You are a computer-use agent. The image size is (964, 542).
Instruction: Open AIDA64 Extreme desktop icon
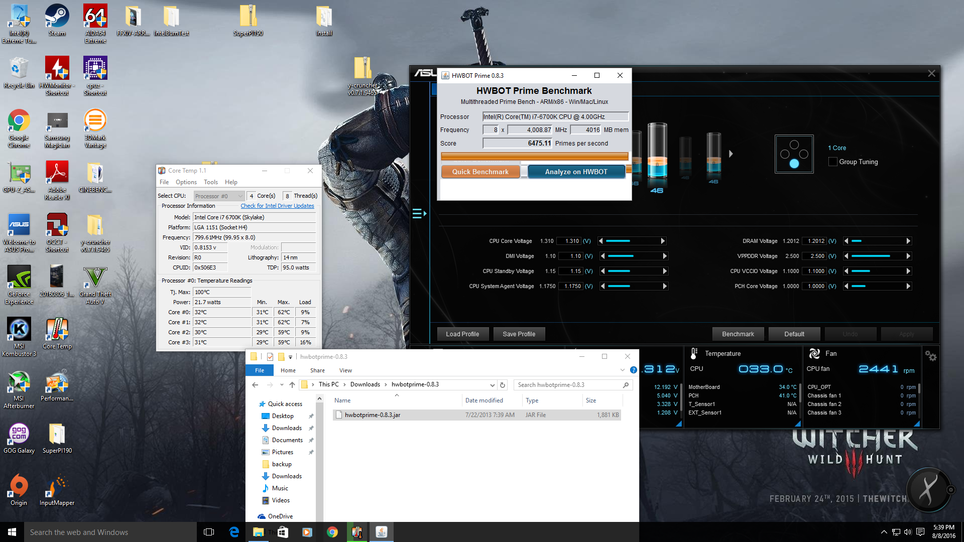click(95, 24)
